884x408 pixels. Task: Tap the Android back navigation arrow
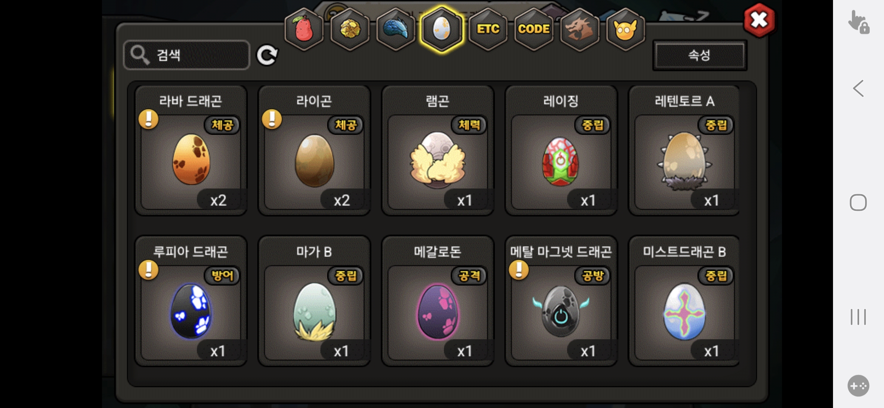858,88
